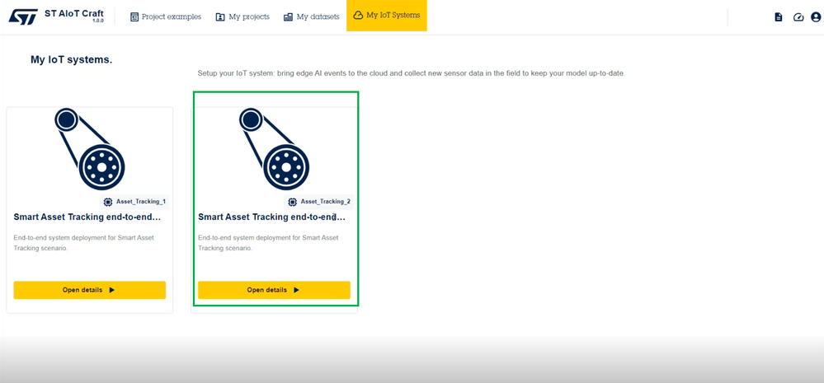Click the Asset_Tracking_2 card description text
The width and height of the screenshot is (824, 383).
tap(268, 243)
